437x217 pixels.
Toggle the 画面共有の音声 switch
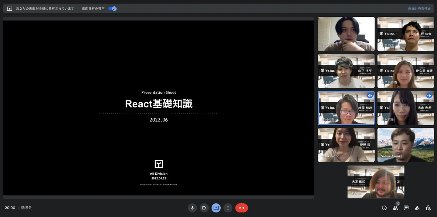click(x=113, y=9)
